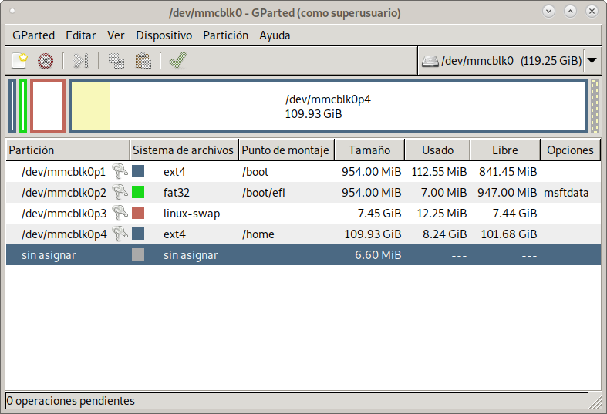Close the GParted window
Screen dimensions: 607x414
[x=592, y=12]
